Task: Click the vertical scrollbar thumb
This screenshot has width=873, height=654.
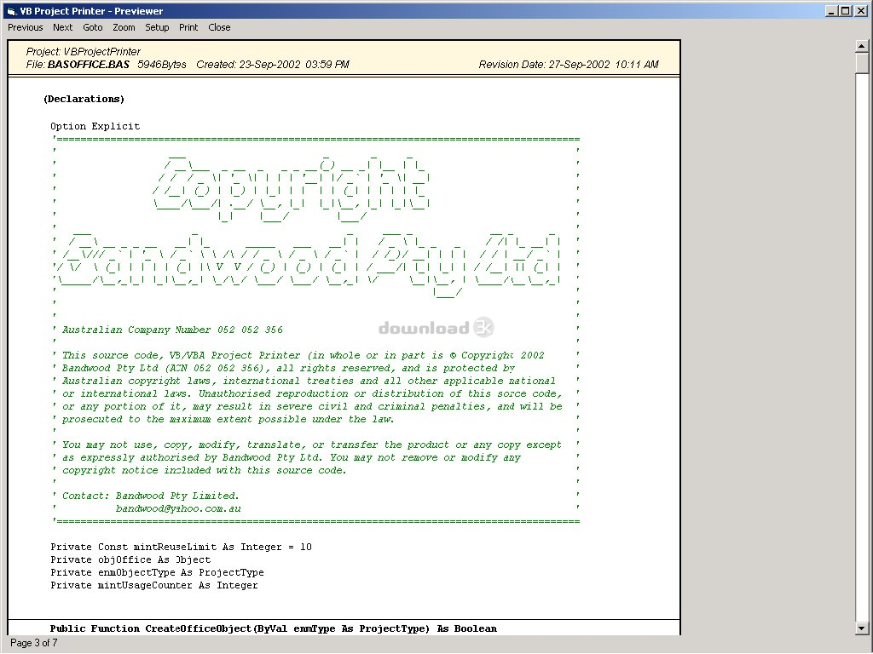Action: coord(861,63)
